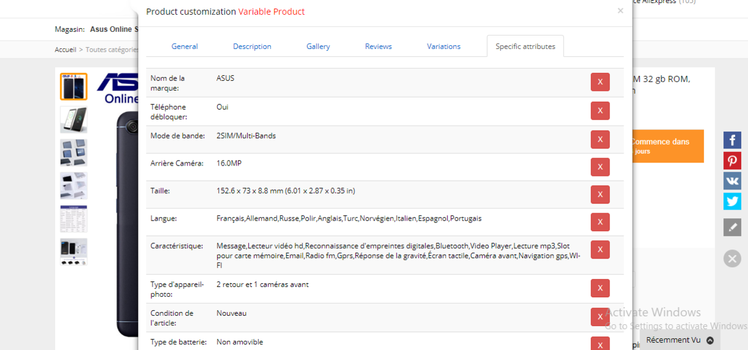The width and height of the screenshot is (748, 350).
Task: Close the Product customization modal
Action: click(620, 11)
